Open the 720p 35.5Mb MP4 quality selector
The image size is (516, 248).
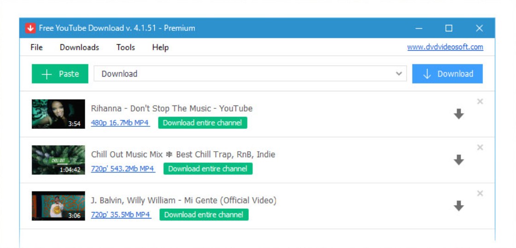point(121,215)
